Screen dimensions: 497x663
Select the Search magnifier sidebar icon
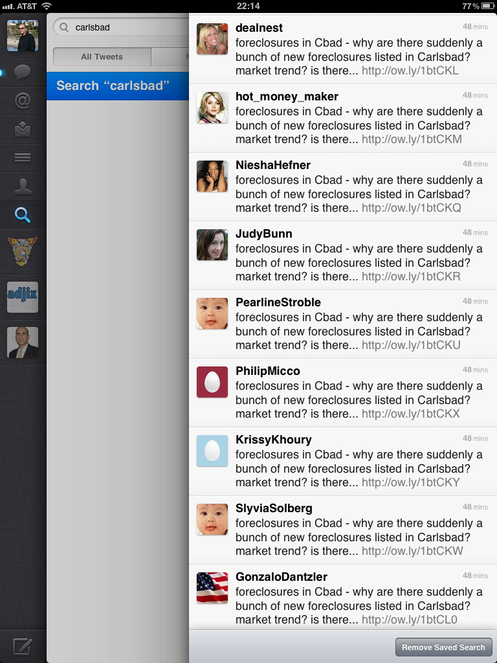[x=23, y=215]
